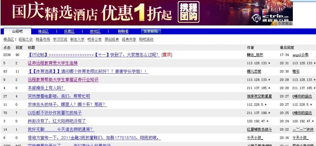This screenshot has height=146, width=316.
Task: Open the 游戏区 tab
Action: (x=95, y=31)
